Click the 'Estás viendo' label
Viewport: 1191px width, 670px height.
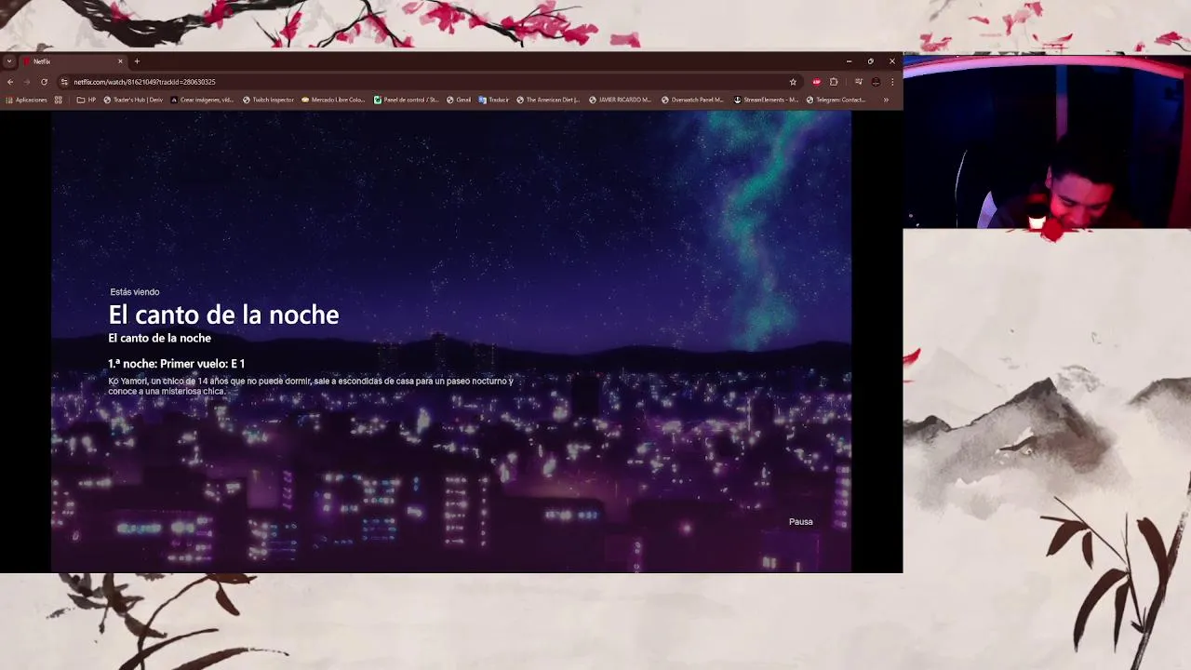coord(135,292)
